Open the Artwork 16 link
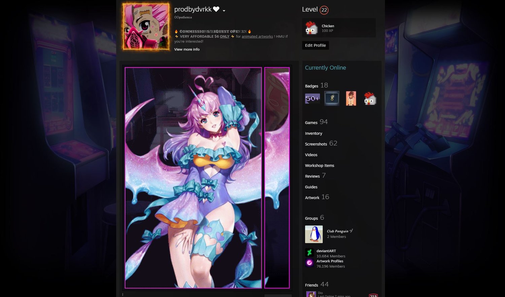The height and width of the screenshot is (297, 505). coord(317,197)
